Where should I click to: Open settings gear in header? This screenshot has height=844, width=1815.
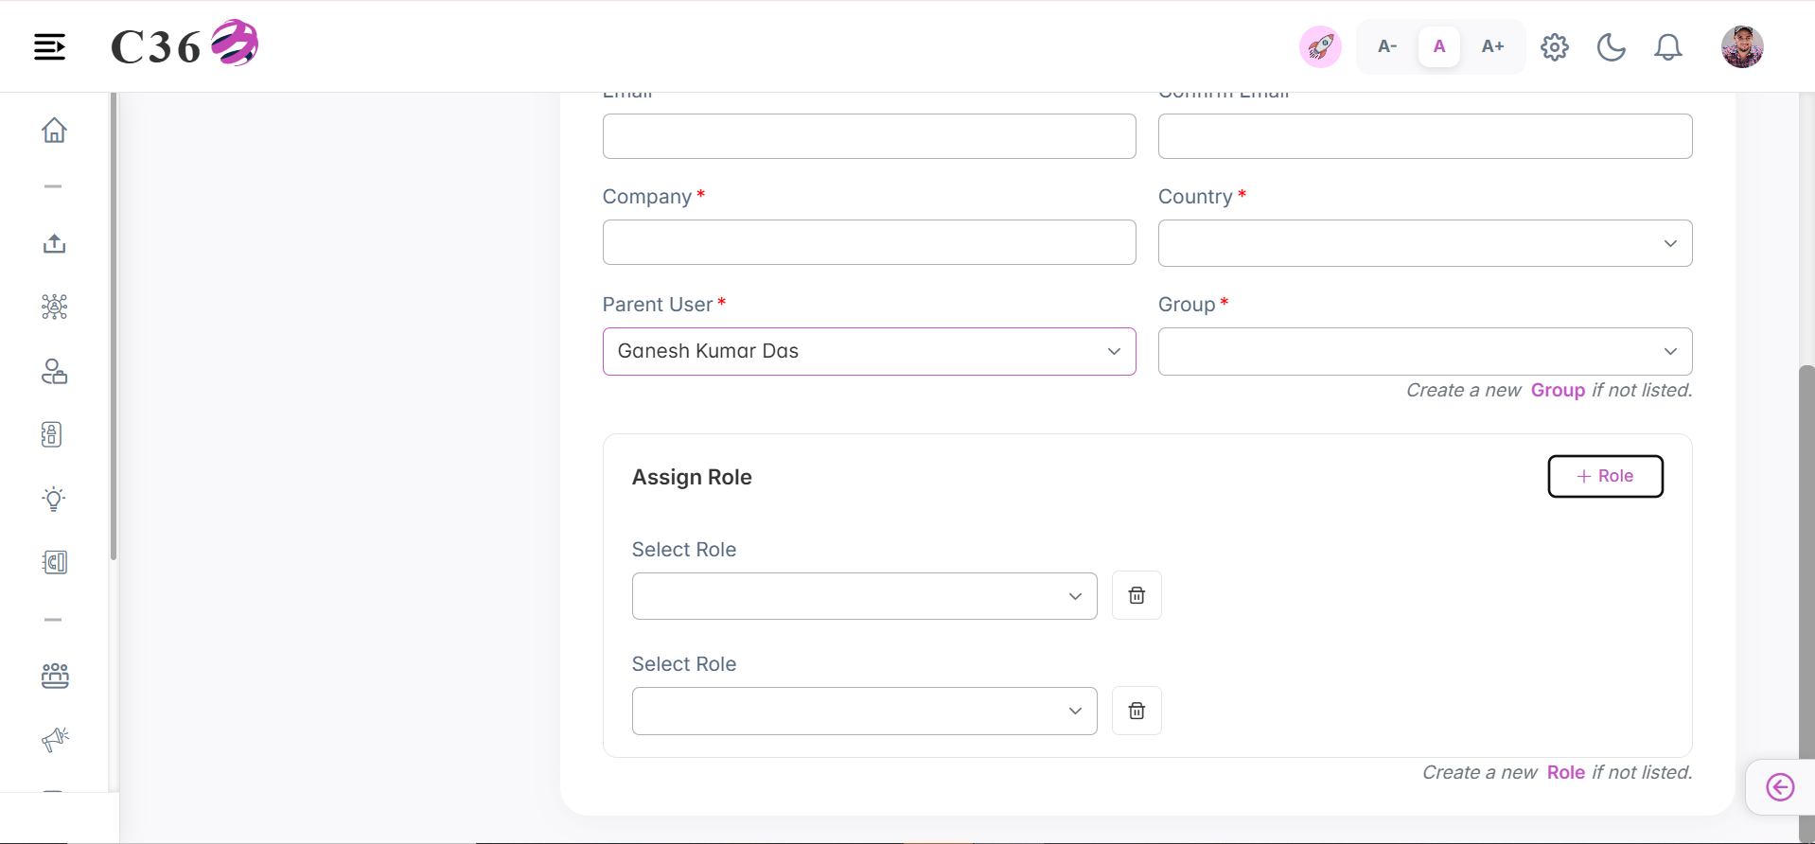click(1555, 46)
